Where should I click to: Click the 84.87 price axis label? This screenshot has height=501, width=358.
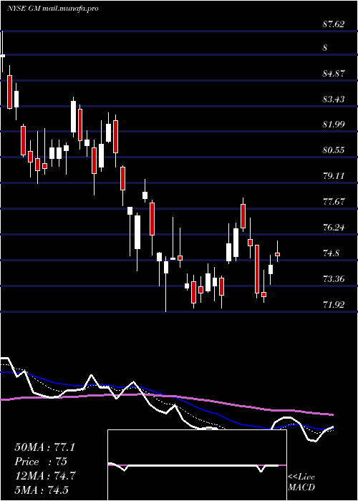(334, 74)
